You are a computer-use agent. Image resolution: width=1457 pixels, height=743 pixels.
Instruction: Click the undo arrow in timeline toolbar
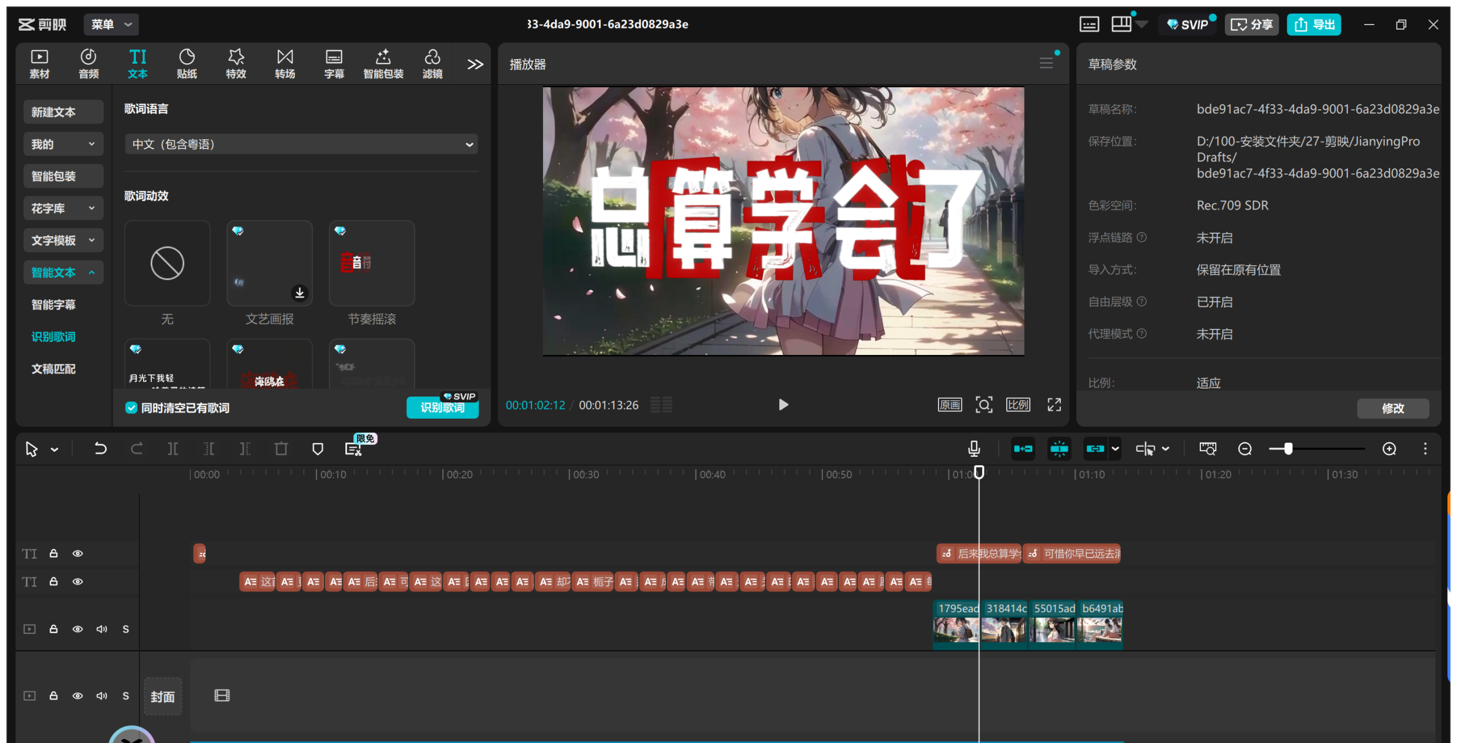tap(100, 449)
